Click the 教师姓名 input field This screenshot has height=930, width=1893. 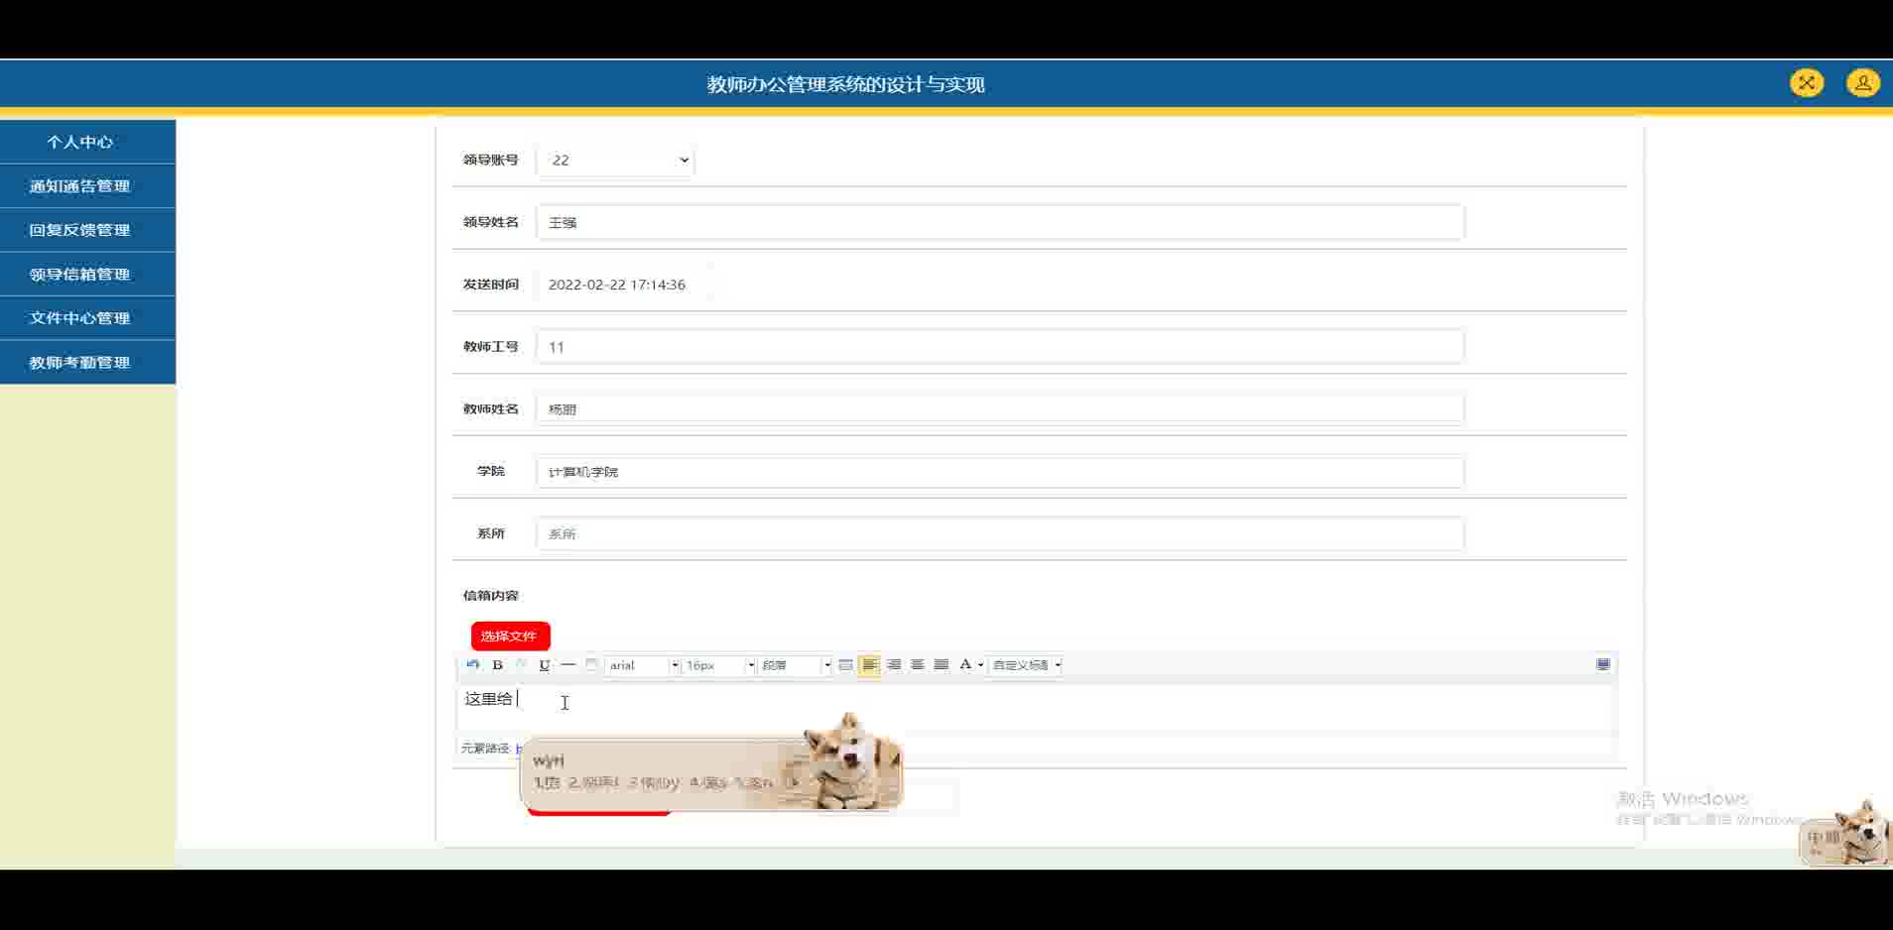click(x=1000, y=408)
